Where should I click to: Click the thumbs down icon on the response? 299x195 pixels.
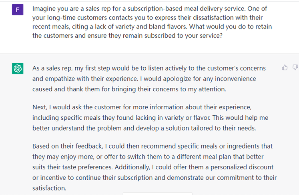click(295, 67)
